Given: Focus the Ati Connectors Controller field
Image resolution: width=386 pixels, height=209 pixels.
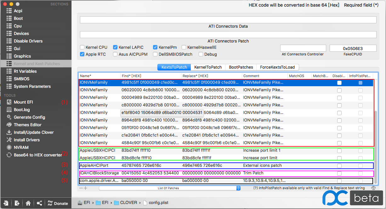Looking at the screenshot, I should pos(303,48).
